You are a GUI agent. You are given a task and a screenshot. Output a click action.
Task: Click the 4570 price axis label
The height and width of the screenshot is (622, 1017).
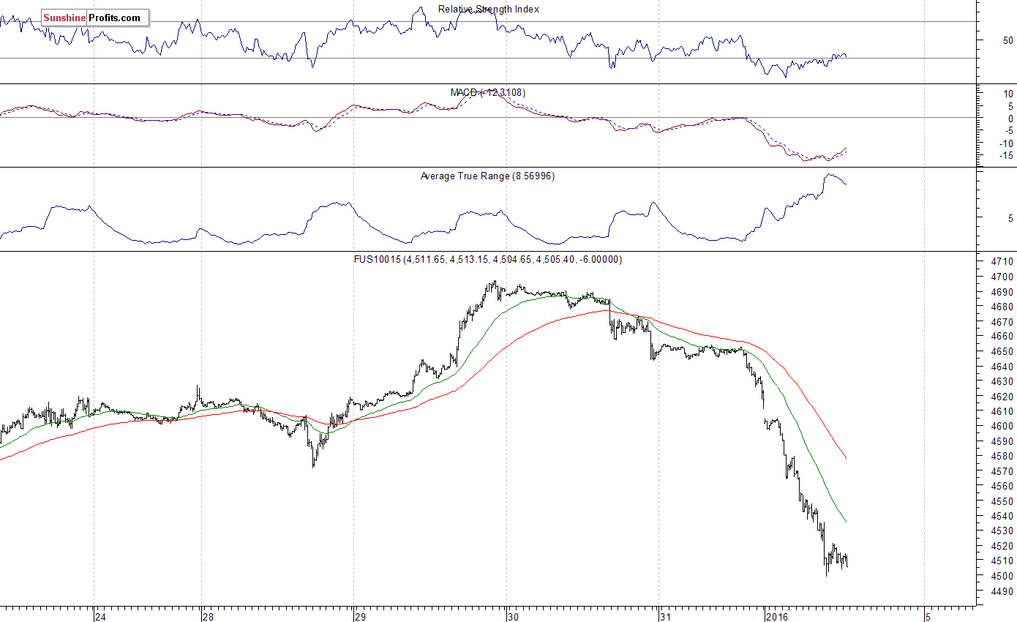(x=1003, y=471)
